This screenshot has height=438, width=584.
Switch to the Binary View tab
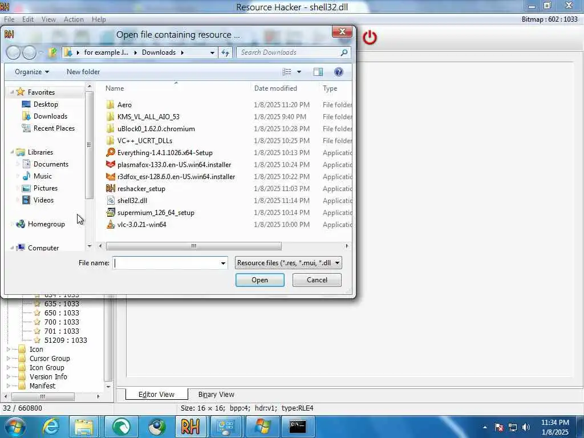[216, 395]
